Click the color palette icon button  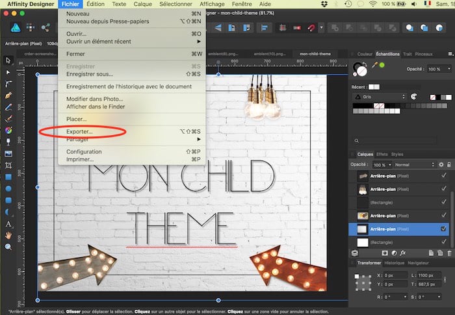[414, 97]
